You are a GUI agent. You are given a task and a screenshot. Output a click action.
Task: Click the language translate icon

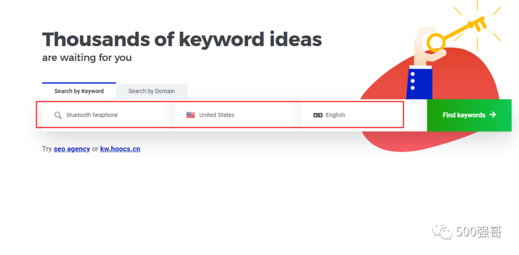pyautogui.click(x=318, y=115)
